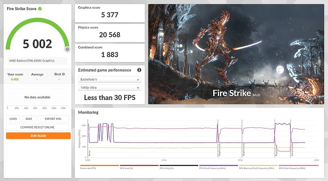
Task: Click the 03:20 time label on chart
Action: (240, 160)
